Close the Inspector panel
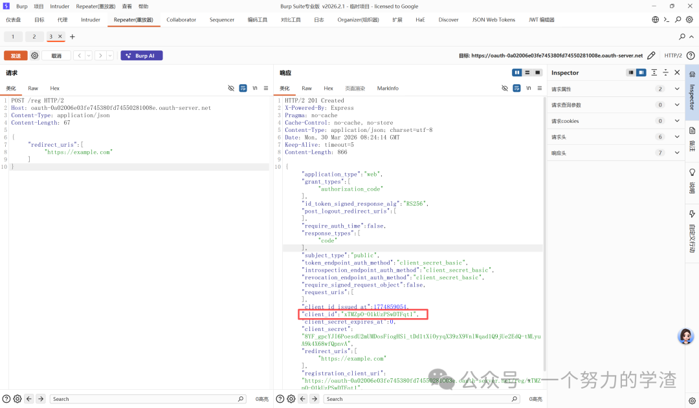The image size is (699, 408). click(x=677, y=72)
